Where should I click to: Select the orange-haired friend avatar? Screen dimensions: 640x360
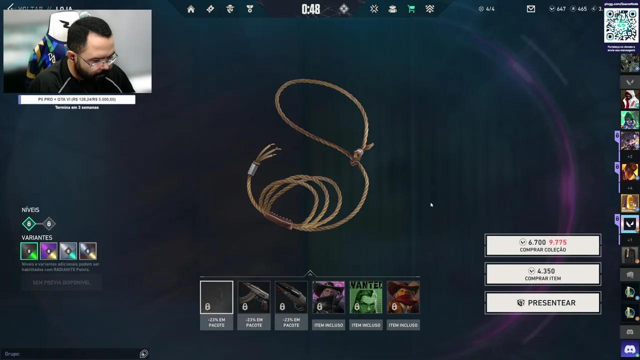[630, 172]
